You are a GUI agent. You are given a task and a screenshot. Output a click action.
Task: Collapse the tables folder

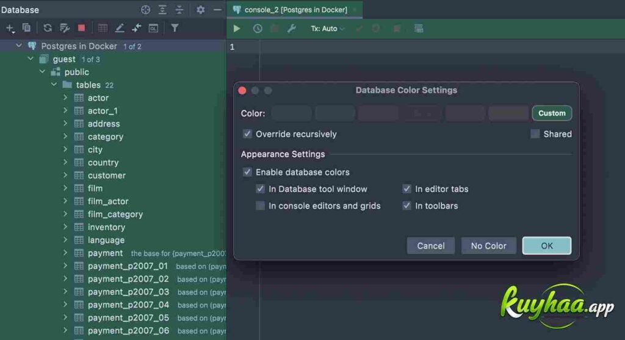coord(54,85)
